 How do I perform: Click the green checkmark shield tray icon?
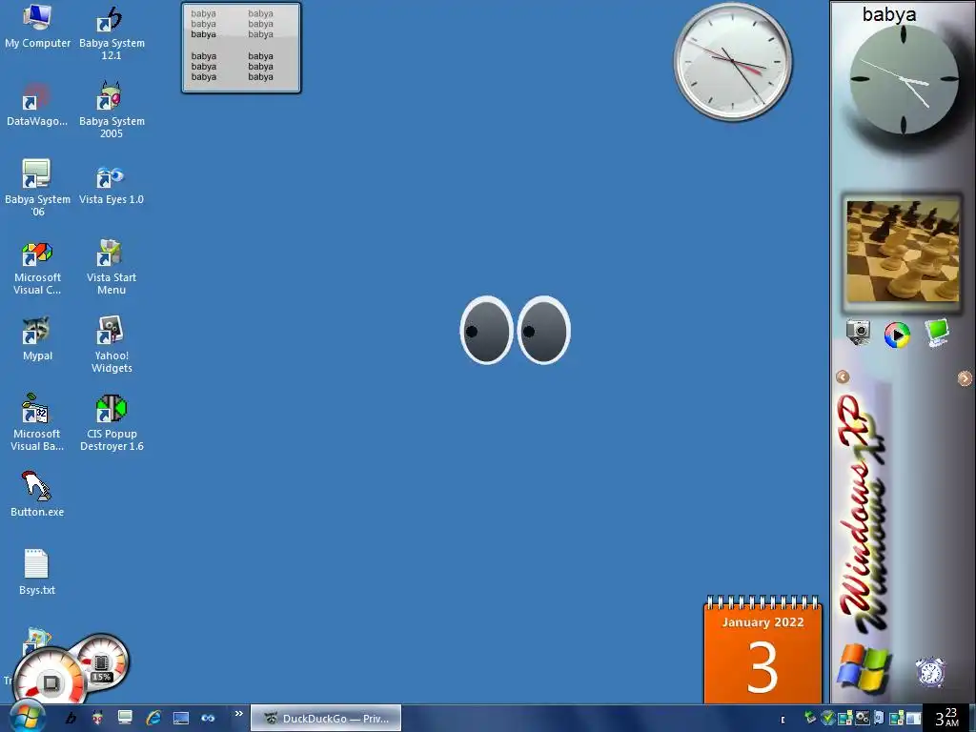pos(827,719)
